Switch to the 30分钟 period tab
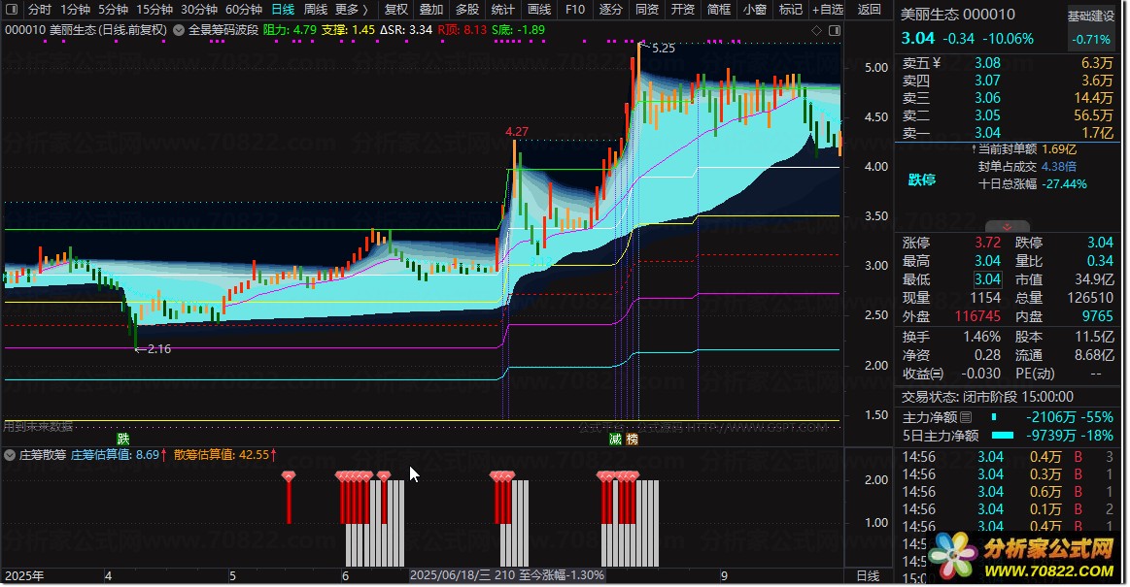The height and width of the screenshot is (587, 1130). 198,10
